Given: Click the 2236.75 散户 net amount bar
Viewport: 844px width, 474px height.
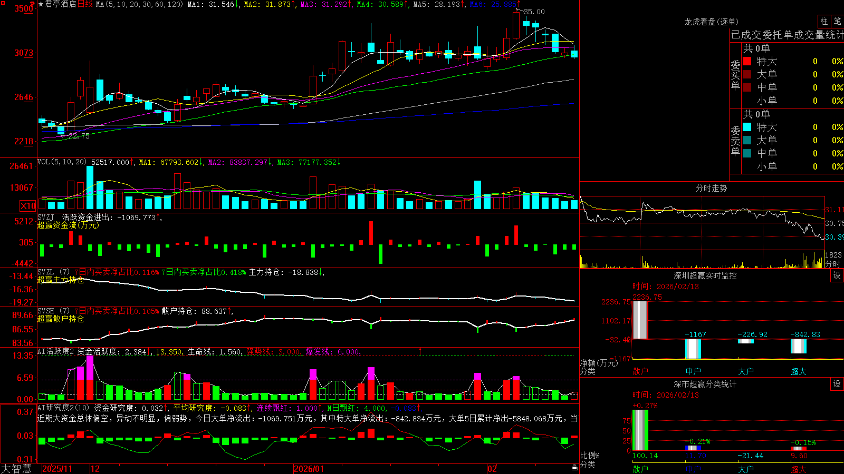Looking at the screenshot, I should 640,320.
